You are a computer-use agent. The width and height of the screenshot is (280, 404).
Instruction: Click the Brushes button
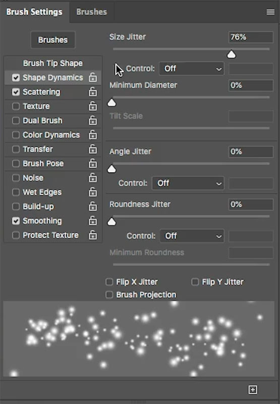[53, 40]
